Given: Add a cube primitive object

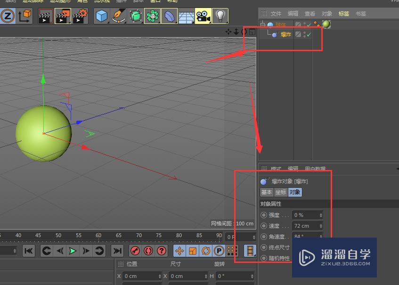Looking at the screenshot, I should tap(102, 16).
